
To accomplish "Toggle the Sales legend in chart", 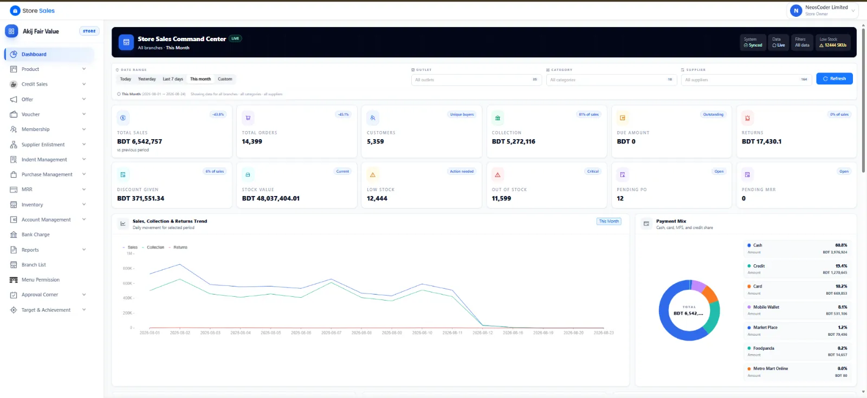I will click(x=131, y=247).
